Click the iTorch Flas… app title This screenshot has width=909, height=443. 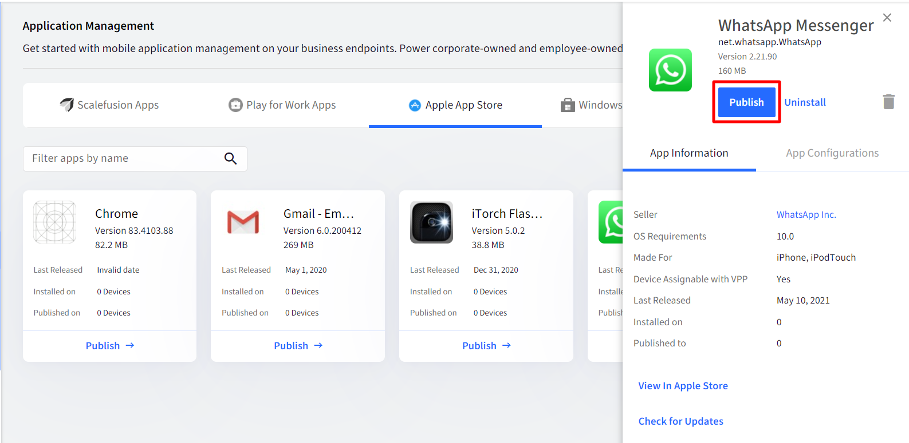(507, 213)
